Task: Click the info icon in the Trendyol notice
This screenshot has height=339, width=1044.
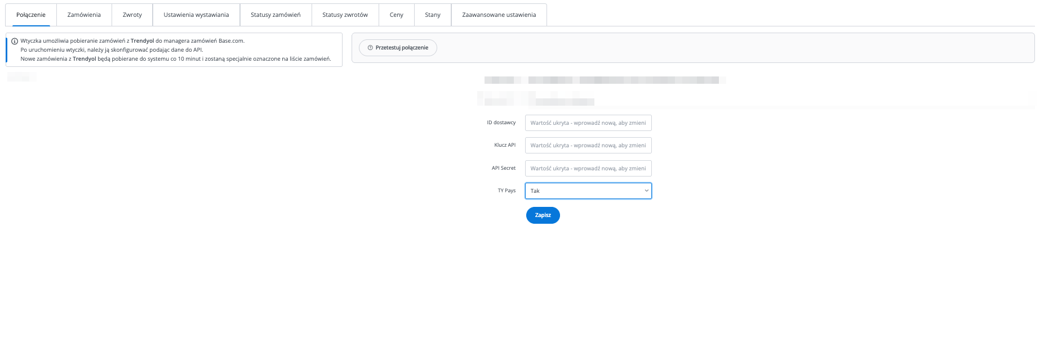Action: pos(15,41)
